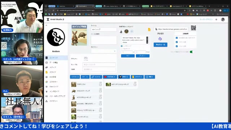Click the yellow document icon beside the URL

click(x=149, y=30)
